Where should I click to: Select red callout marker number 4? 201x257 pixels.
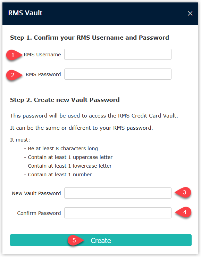(183, 212)
